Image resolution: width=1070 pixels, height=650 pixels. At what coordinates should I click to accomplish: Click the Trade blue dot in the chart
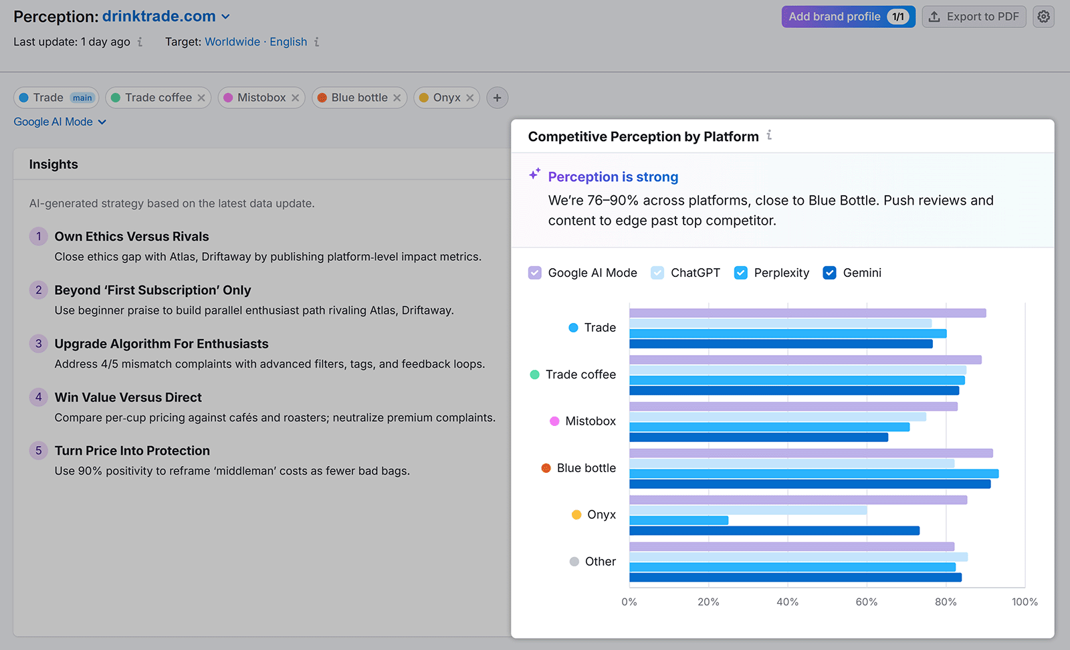573,328
